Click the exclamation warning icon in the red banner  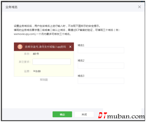[20, 47]
